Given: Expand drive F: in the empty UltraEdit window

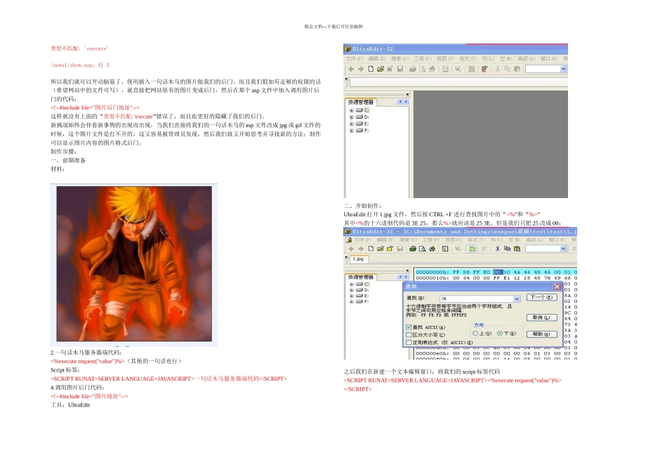Looking at the screenshot, I should [351, 131].
